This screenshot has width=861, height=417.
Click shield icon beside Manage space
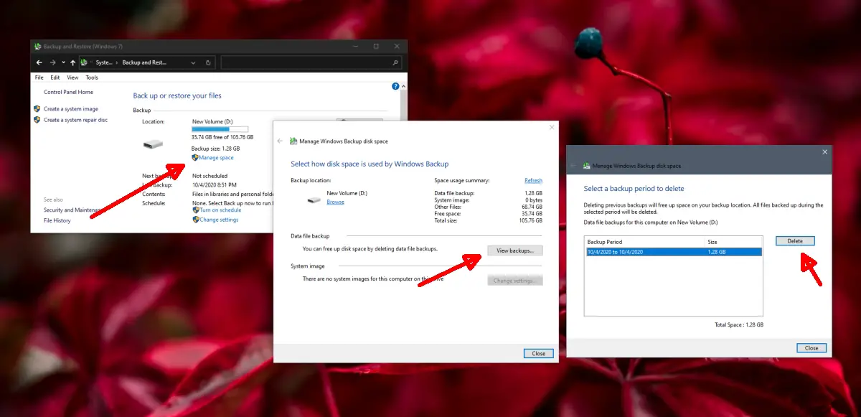pos(195,157)
